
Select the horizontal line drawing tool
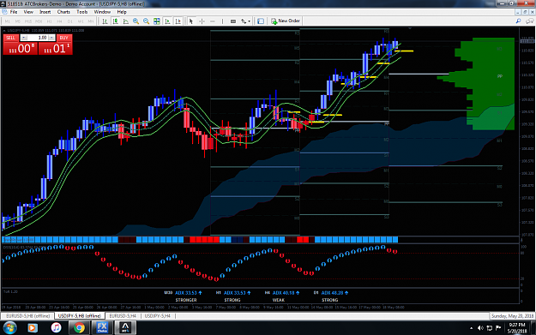[213, 21]
